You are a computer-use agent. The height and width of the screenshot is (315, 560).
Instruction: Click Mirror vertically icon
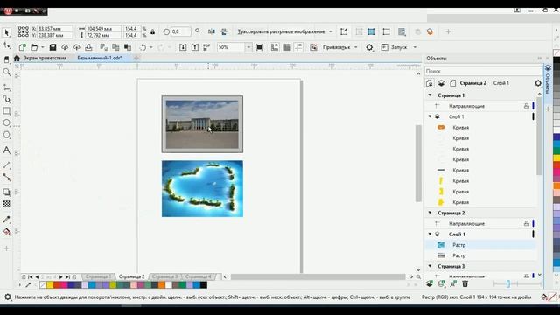(224, 31)
